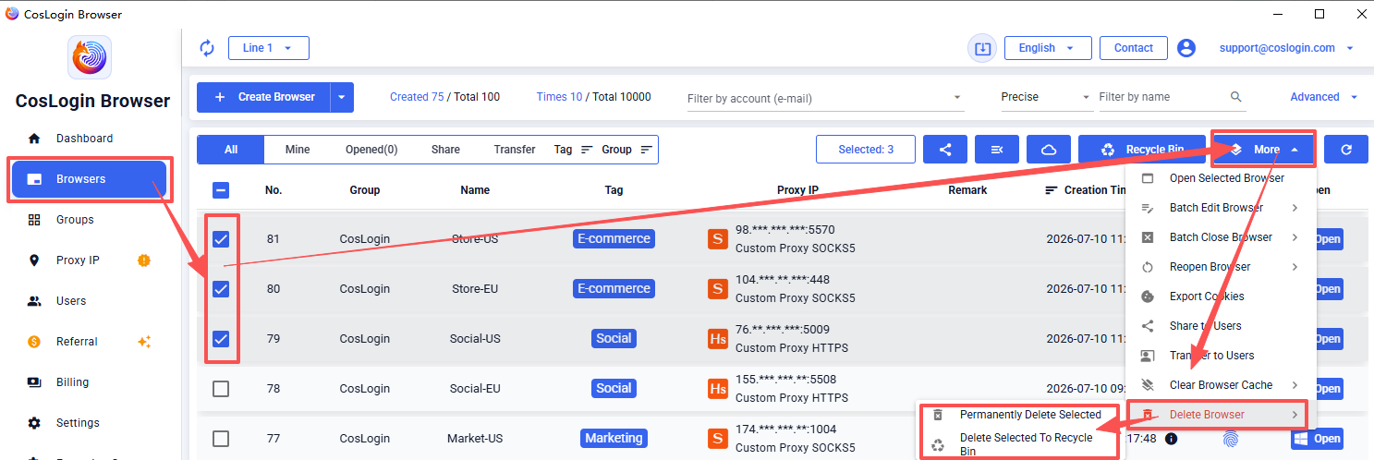
Task: Click the Marketing tag on Market-US
Action: coord(614,438)
